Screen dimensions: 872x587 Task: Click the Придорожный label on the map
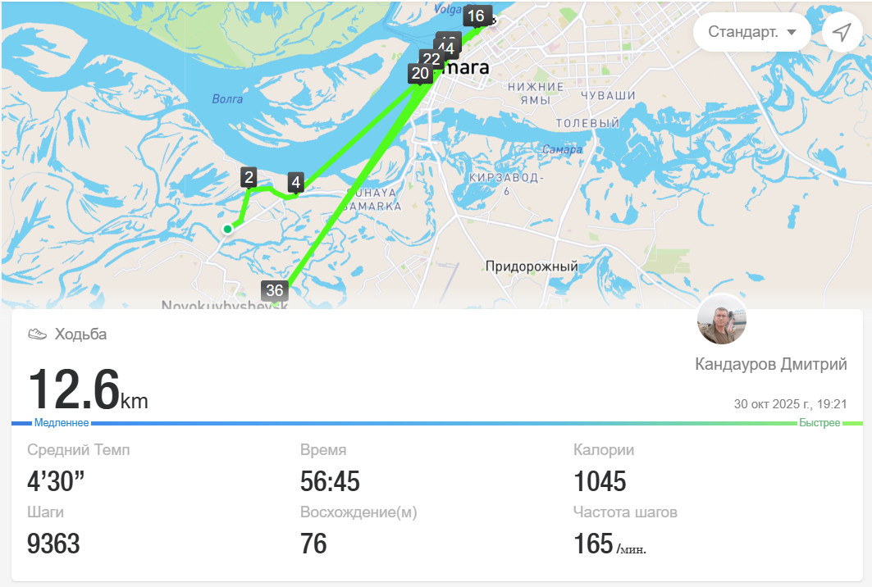pyautogui.click(x=532, y=266)
